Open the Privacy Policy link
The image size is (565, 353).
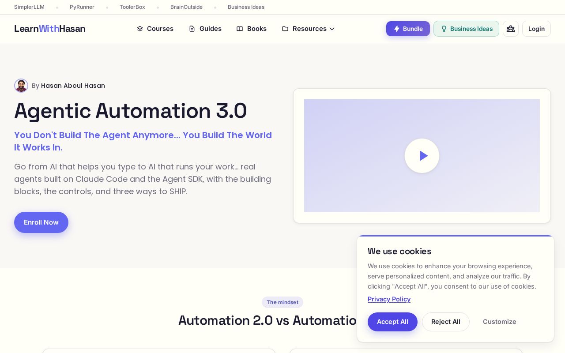click(389, 299)
